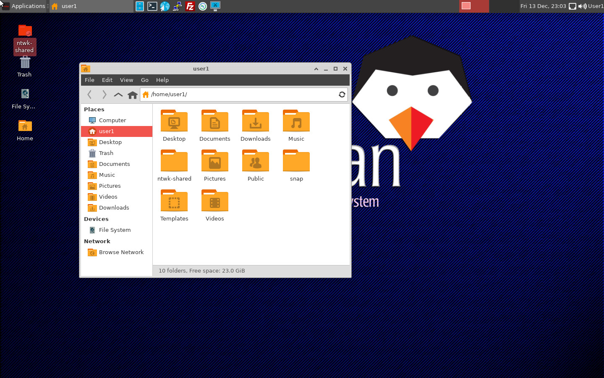604x378 pixels.
Task: Collapse the Network section in the sidebar
Action: click(x=97, y=241)
